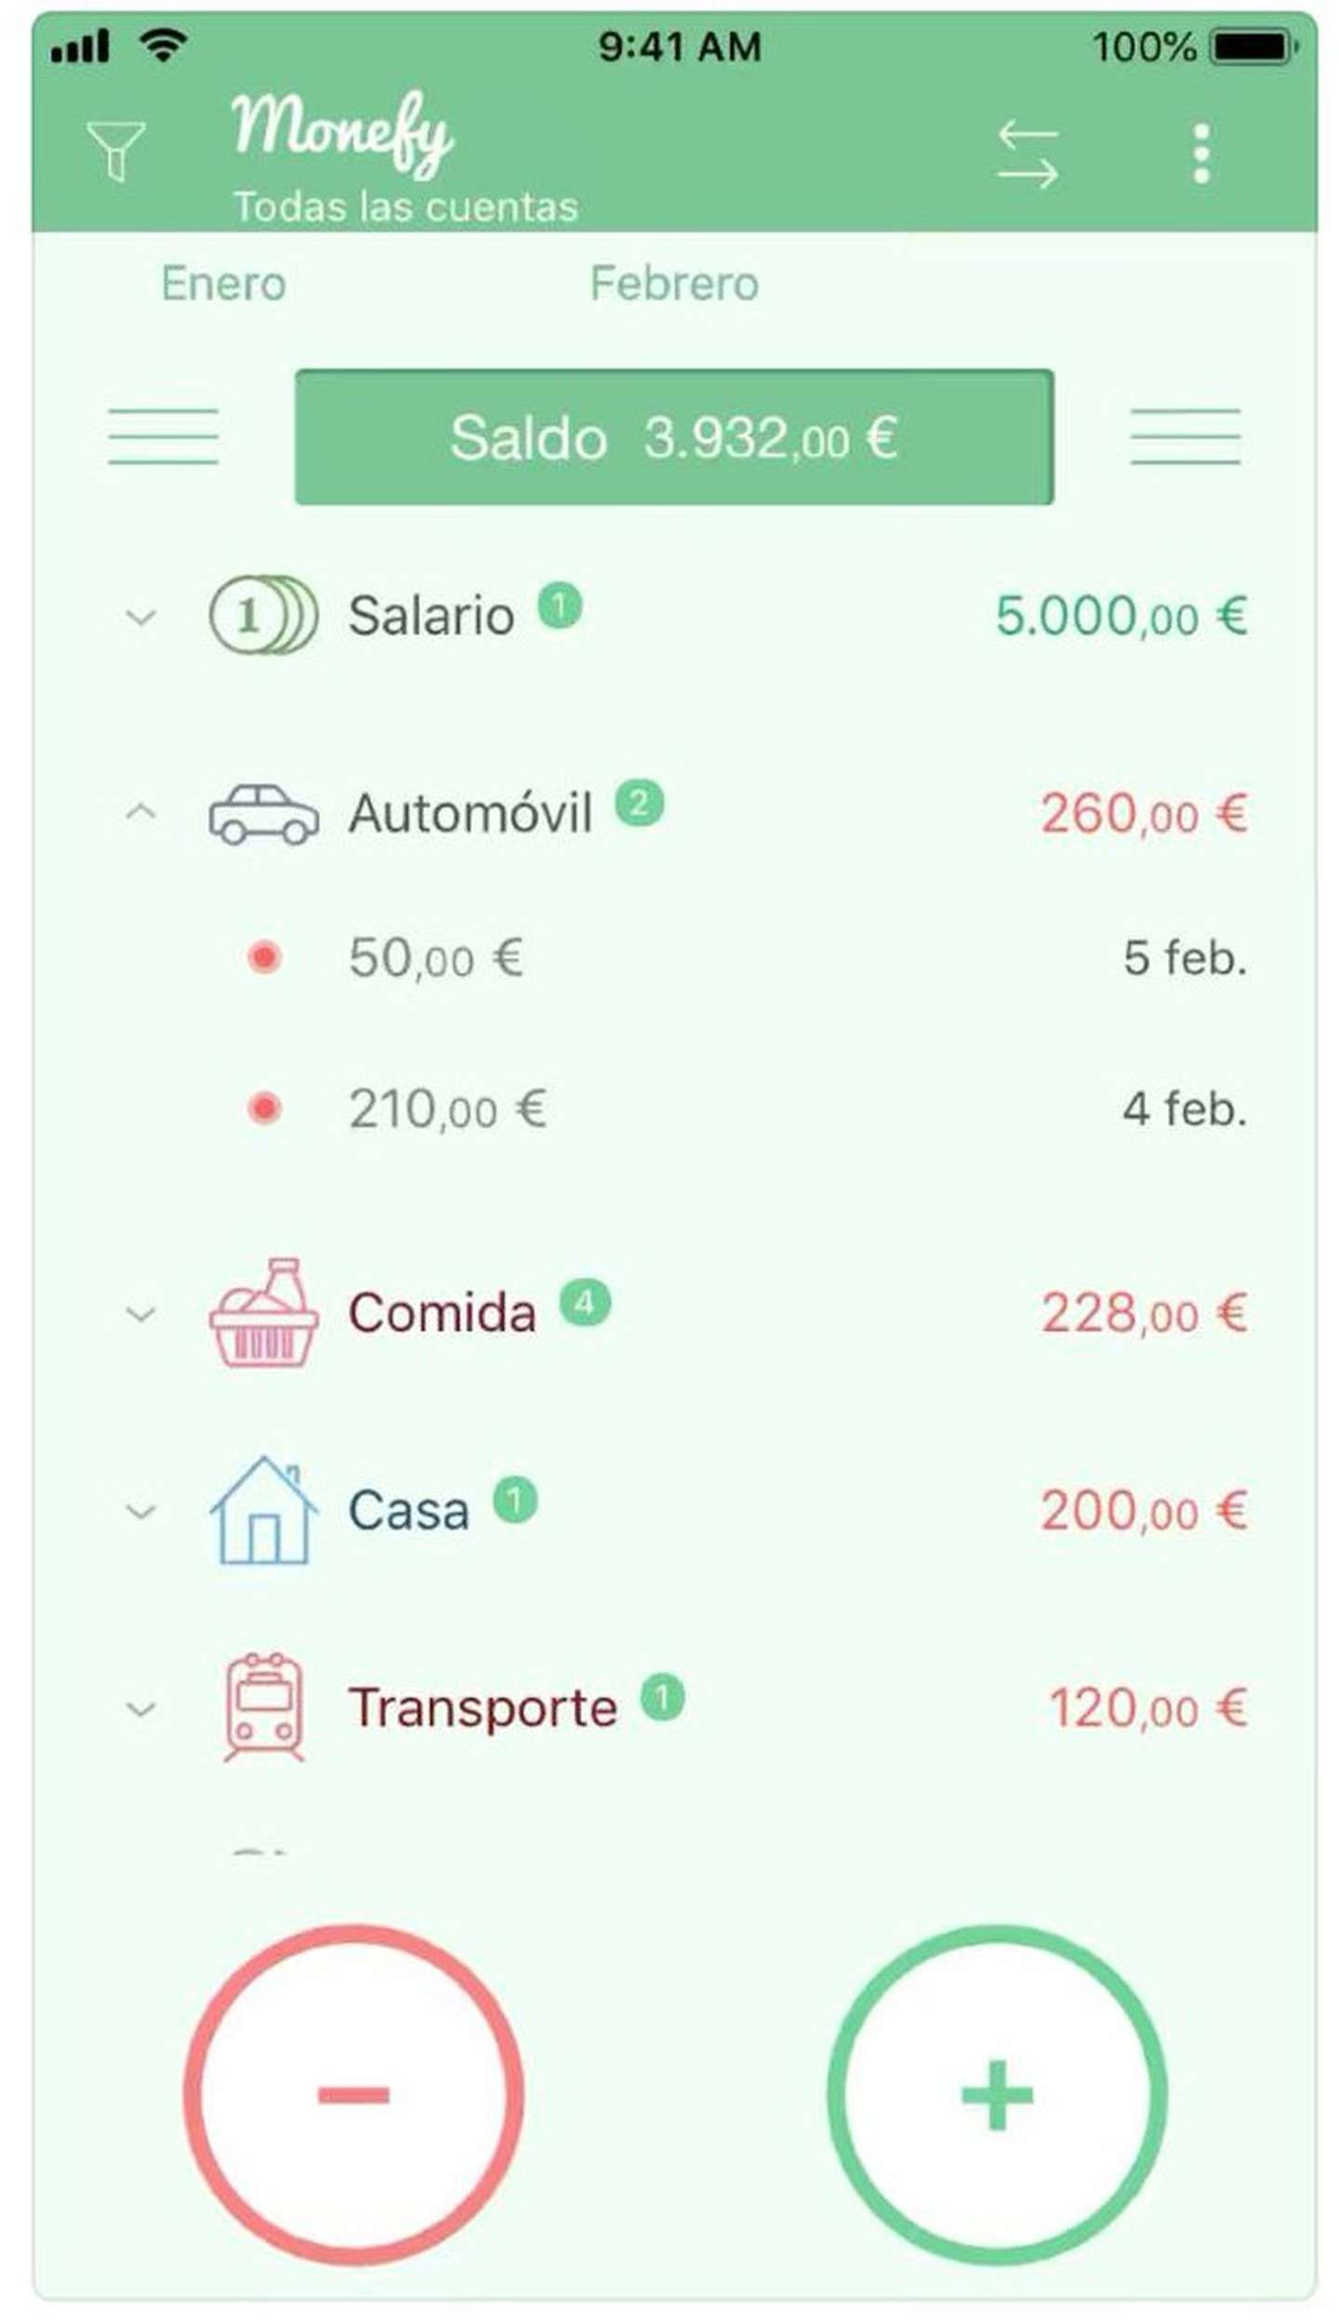Add an expense with red minus button
Screen dimensions: 1339x2324
[x=353, y=2095]
